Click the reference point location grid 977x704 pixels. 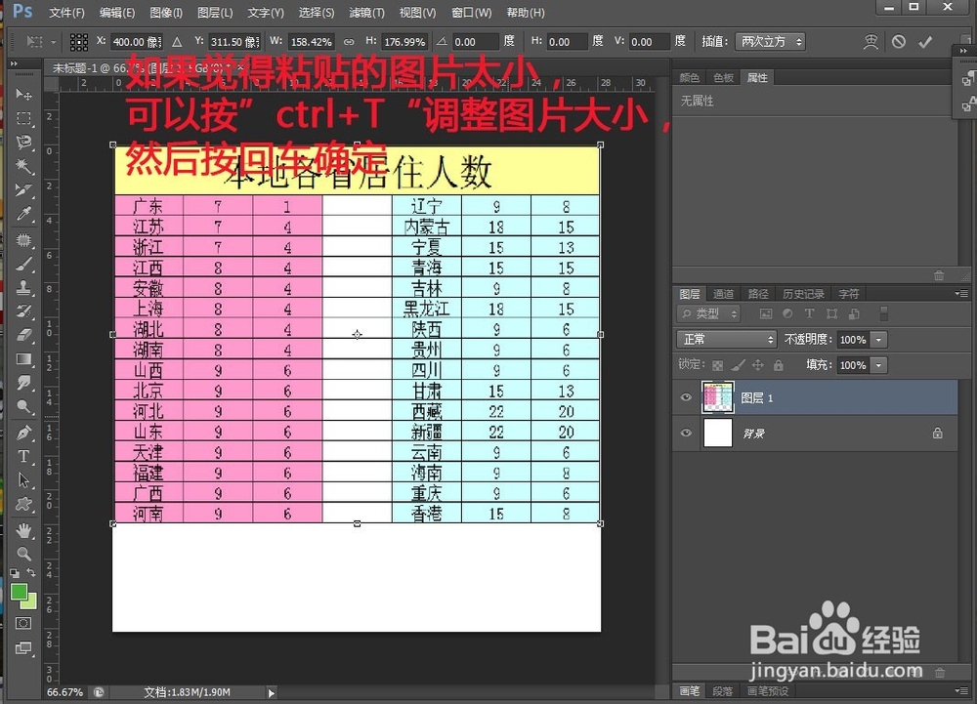click(78, 42)
